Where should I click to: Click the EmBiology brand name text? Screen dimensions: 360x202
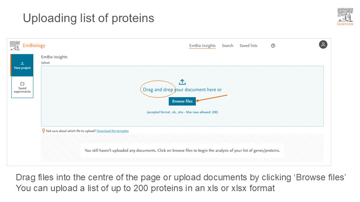pos(34,46)
